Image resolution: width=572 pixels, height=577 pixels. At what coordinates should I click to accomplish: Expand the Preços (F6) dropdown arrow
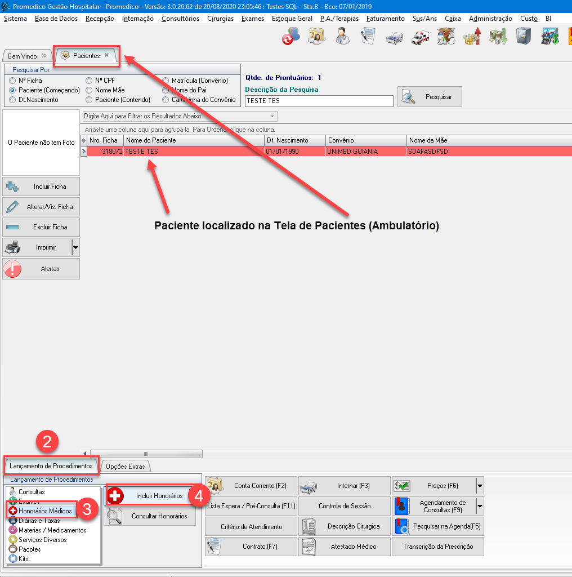(479, 486)
